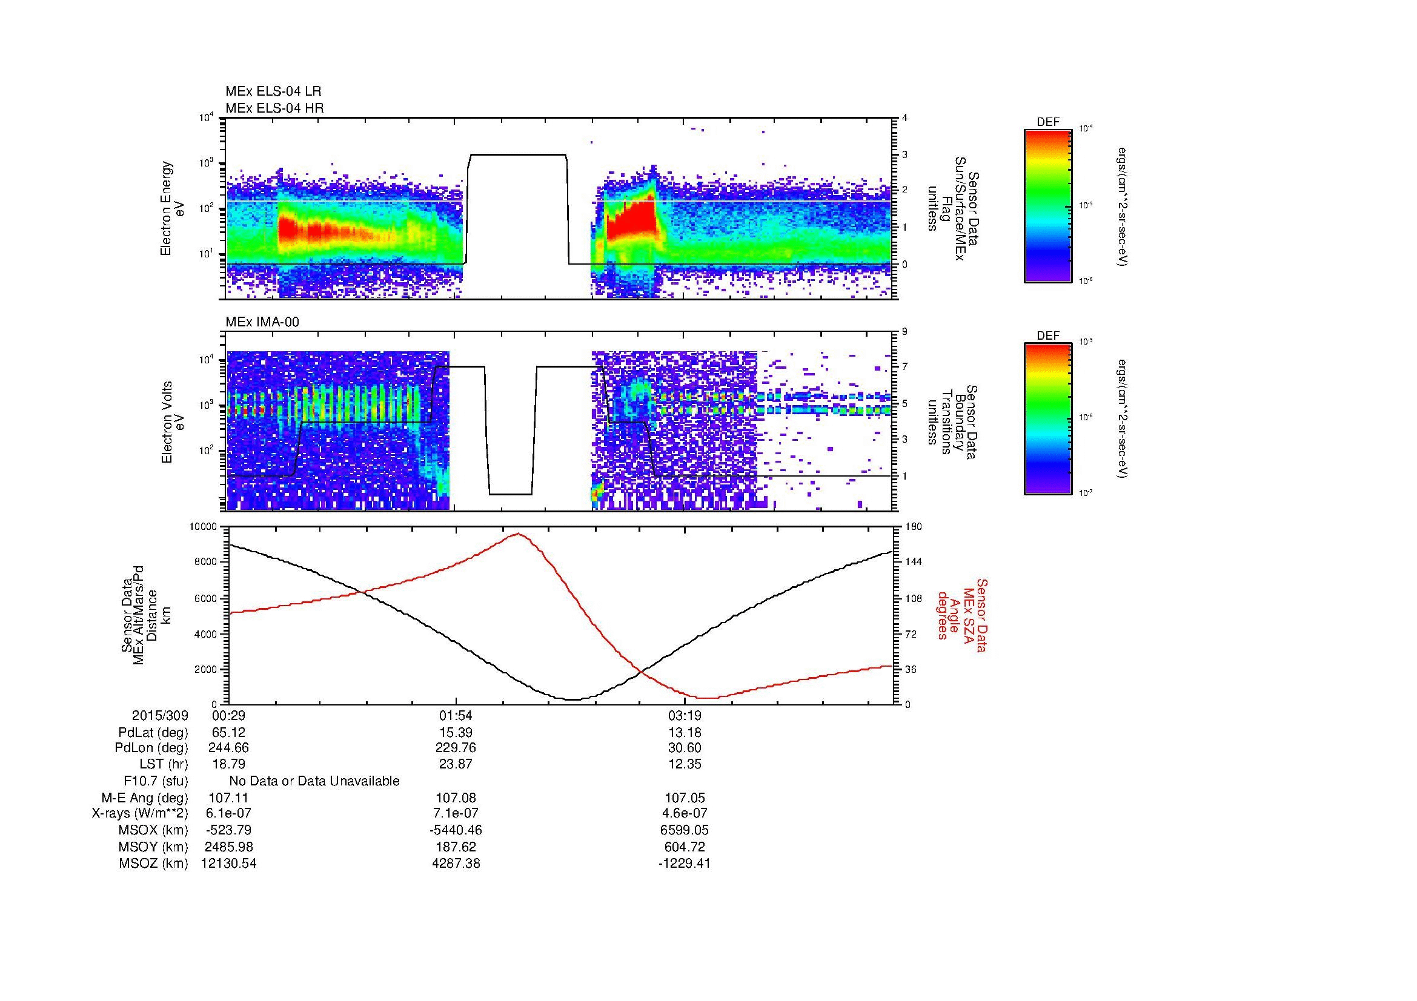The image size is (1417, 1001).
Task: Click the 'MEx ELS-04 HR' plot title
Action: pyautogui.click(x=274, y=108)
